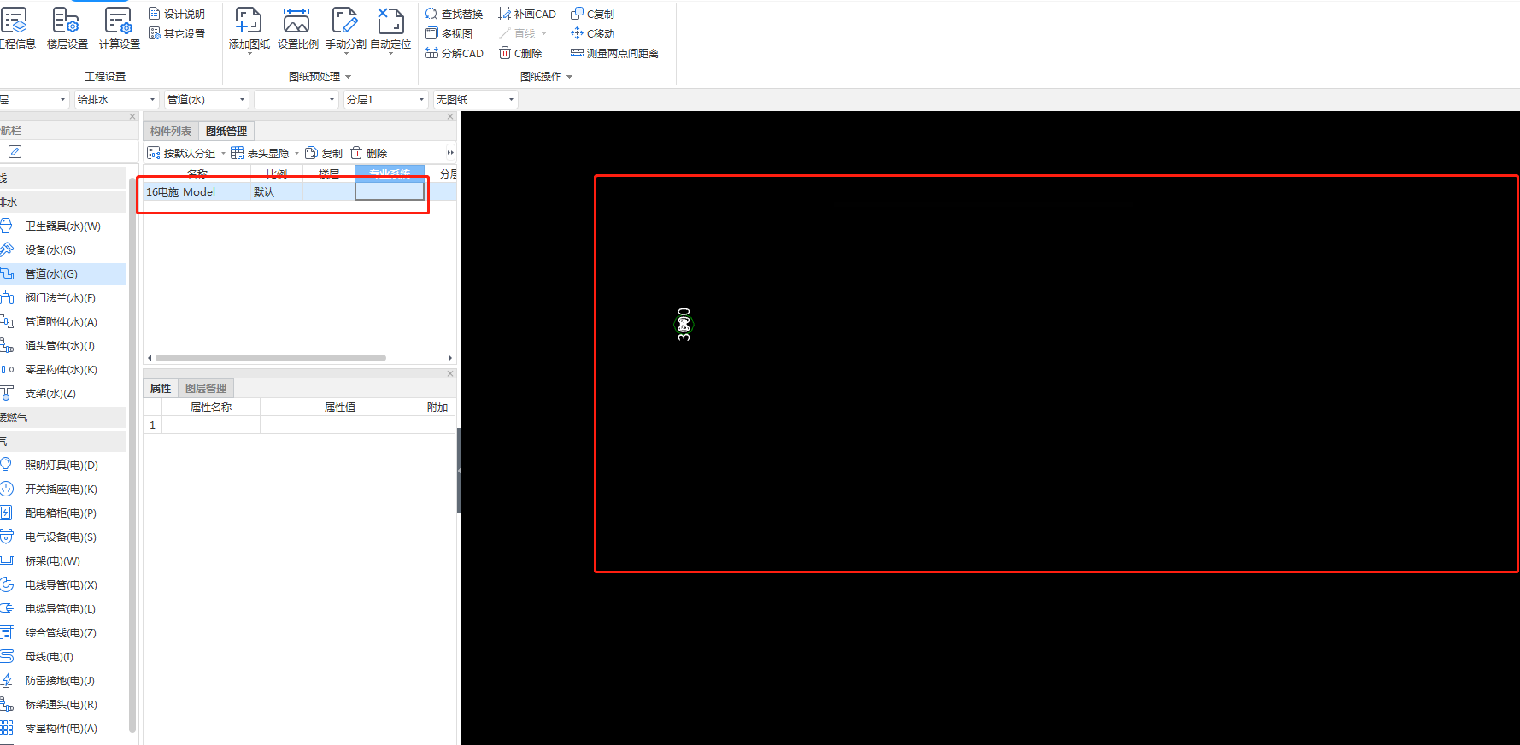Select 卫生器具(水)(W) component
Viewport: 1520px width, 745px height.
point(63,226)
